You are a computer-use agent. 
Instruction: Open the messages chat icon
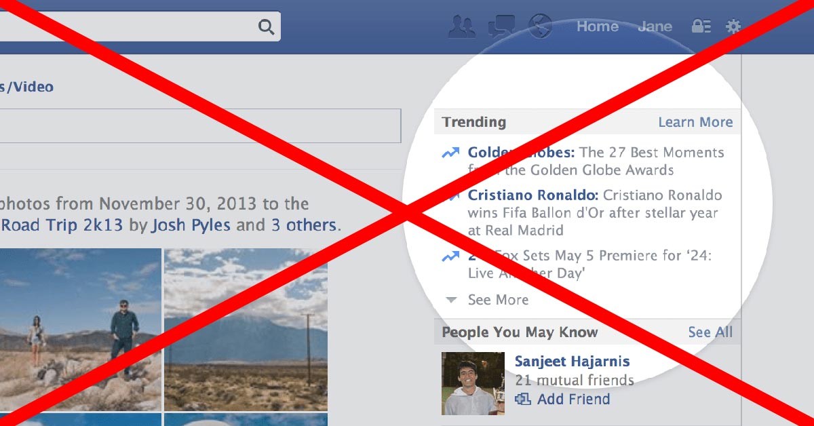coord(501,26)
